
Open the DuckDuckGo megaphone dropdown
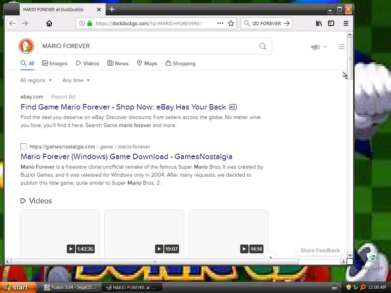click(x=319, y=47)
